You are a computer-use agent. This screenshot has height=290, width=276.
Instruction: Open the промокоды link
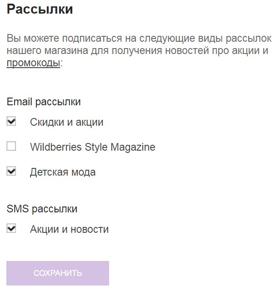point(33,63)
